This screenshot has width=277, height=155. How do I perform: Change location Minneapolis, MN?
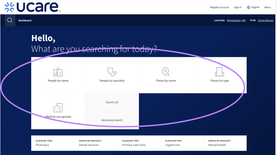[236, 21]
